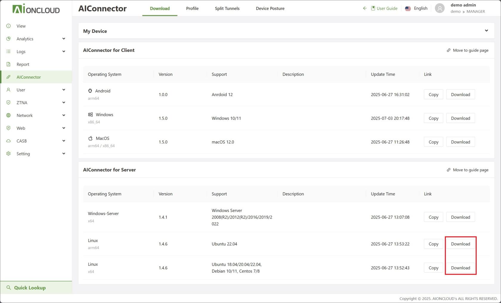Click the back arrow icon near User Guide
The image size is (501, 303).
pyautogui.click(x=364, y=8)
